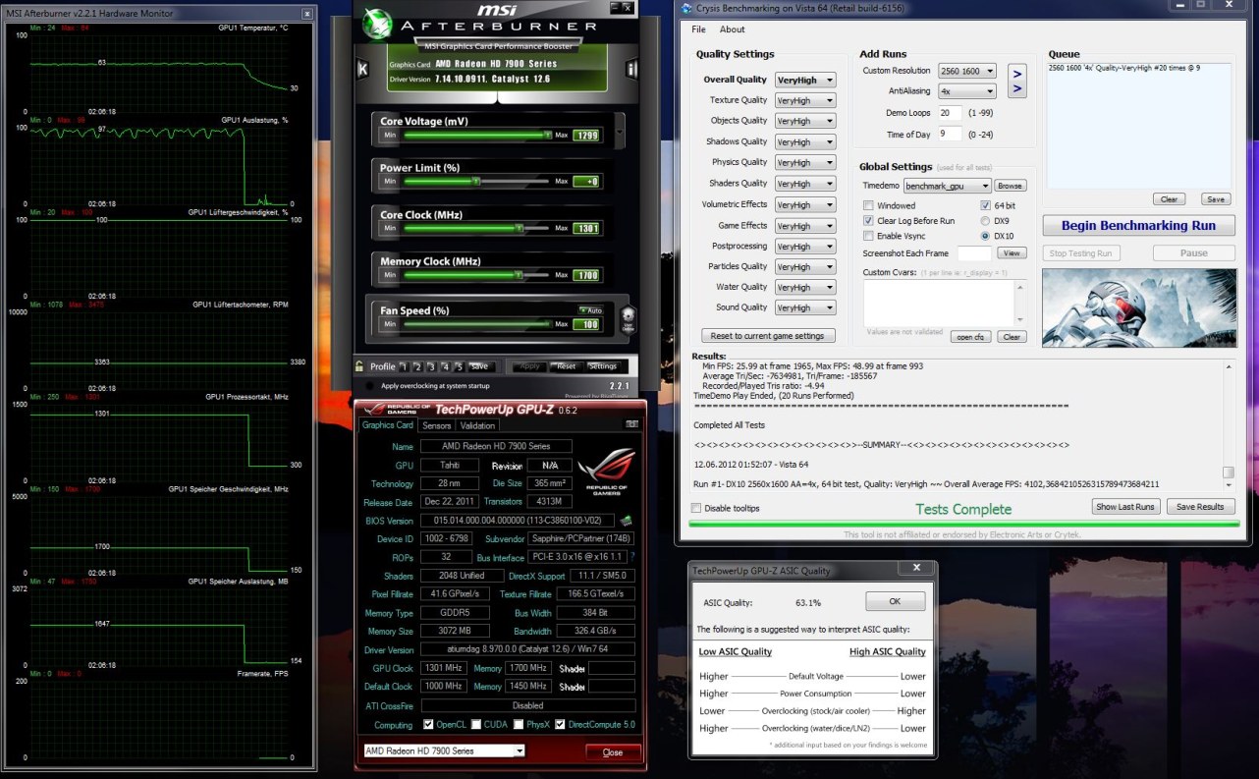Click the Power Limit slider handle
The width and height of the screenshot is (1259, 779).
[x=475, y=182]
